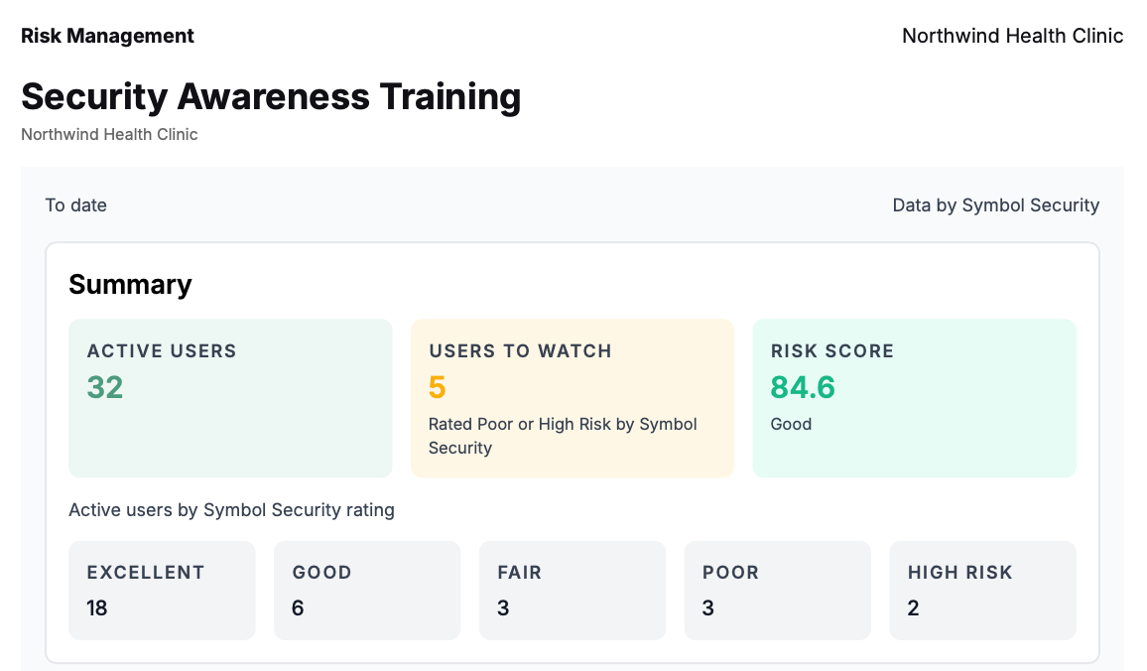Click the High Risk count 2
The height and width of the screenshot is (671, 1147).
(x=913, y=608)
